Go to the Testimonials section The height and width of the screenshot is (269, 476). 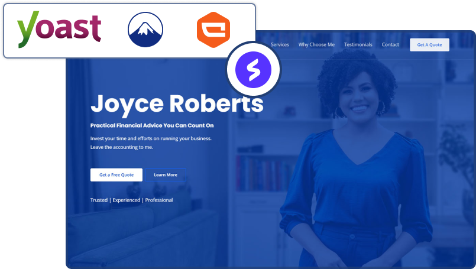pos(358,44)
